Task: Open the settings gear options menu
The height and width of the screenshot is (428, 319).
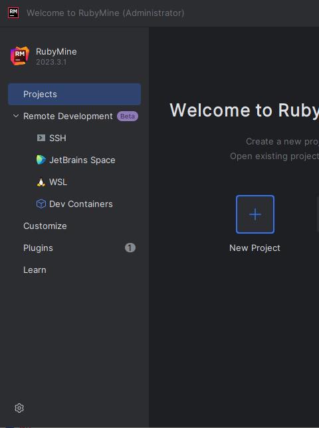Action: [x=19, y=408]
